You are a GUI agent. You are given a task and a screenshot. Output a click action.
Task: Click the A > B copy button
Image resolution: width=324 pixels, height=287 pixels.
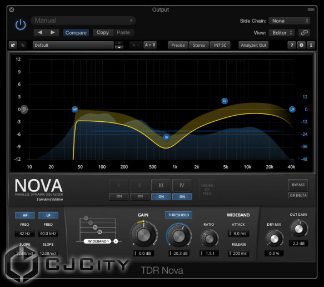coord(150,45)
